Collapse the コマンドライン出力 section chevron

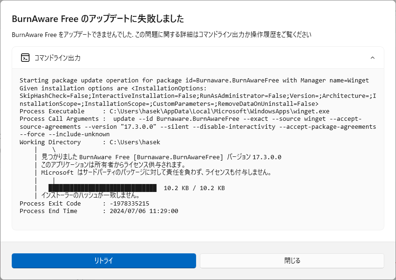click(373, 58)
